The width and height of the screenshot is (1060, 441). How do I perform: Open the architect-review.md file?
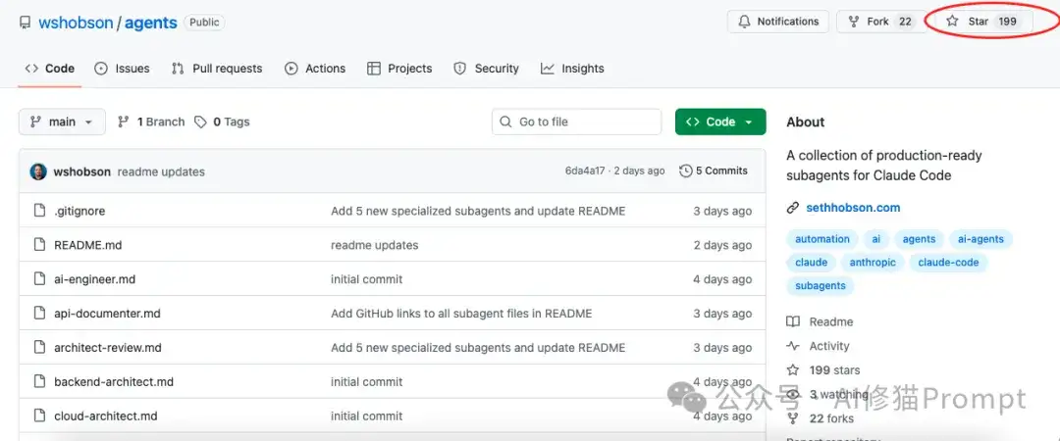click(108, 348)
